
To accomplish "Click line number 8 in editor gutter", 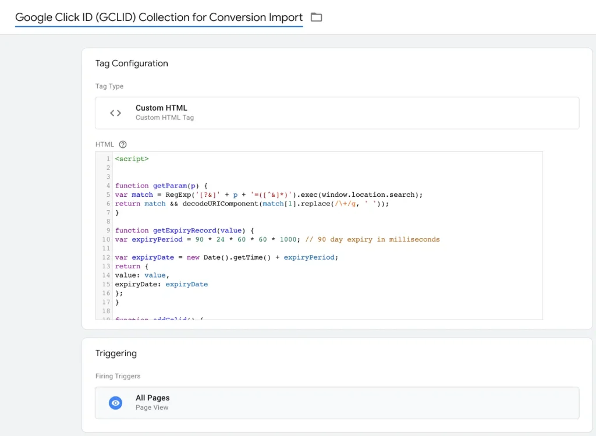I will tap(108, 222).
